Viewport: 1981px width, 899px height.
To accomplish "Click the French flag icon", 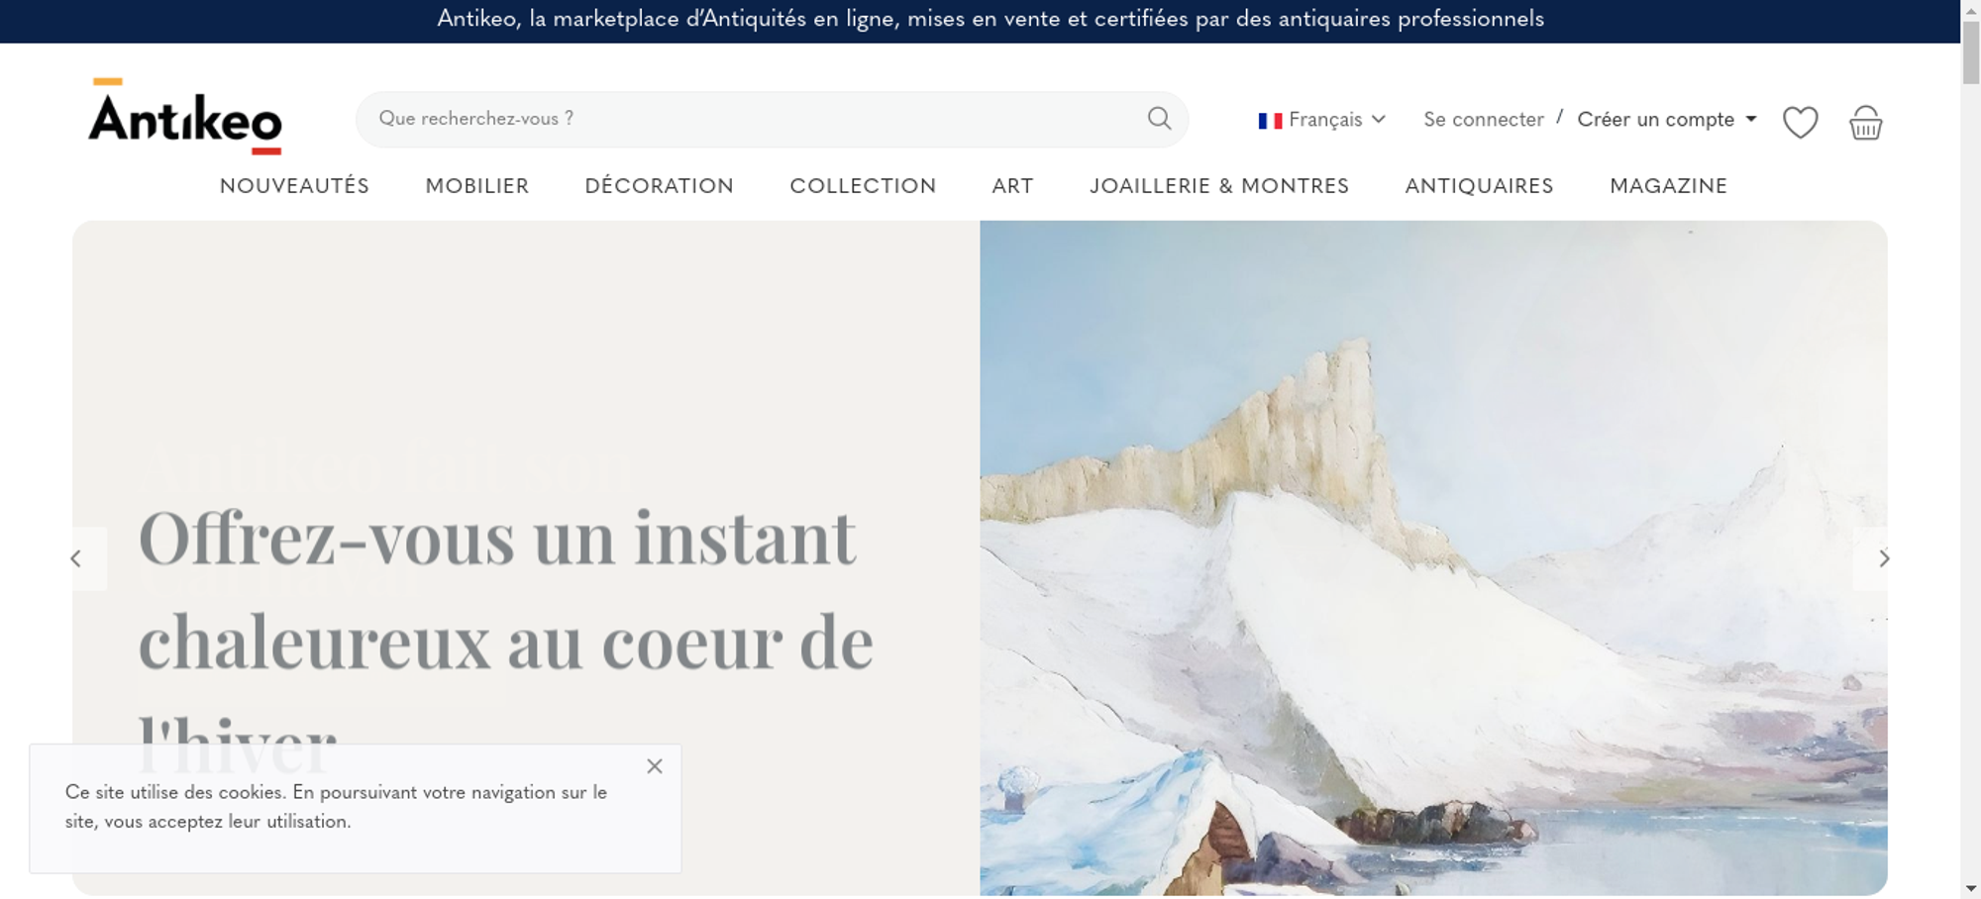I will (1270, 121).
